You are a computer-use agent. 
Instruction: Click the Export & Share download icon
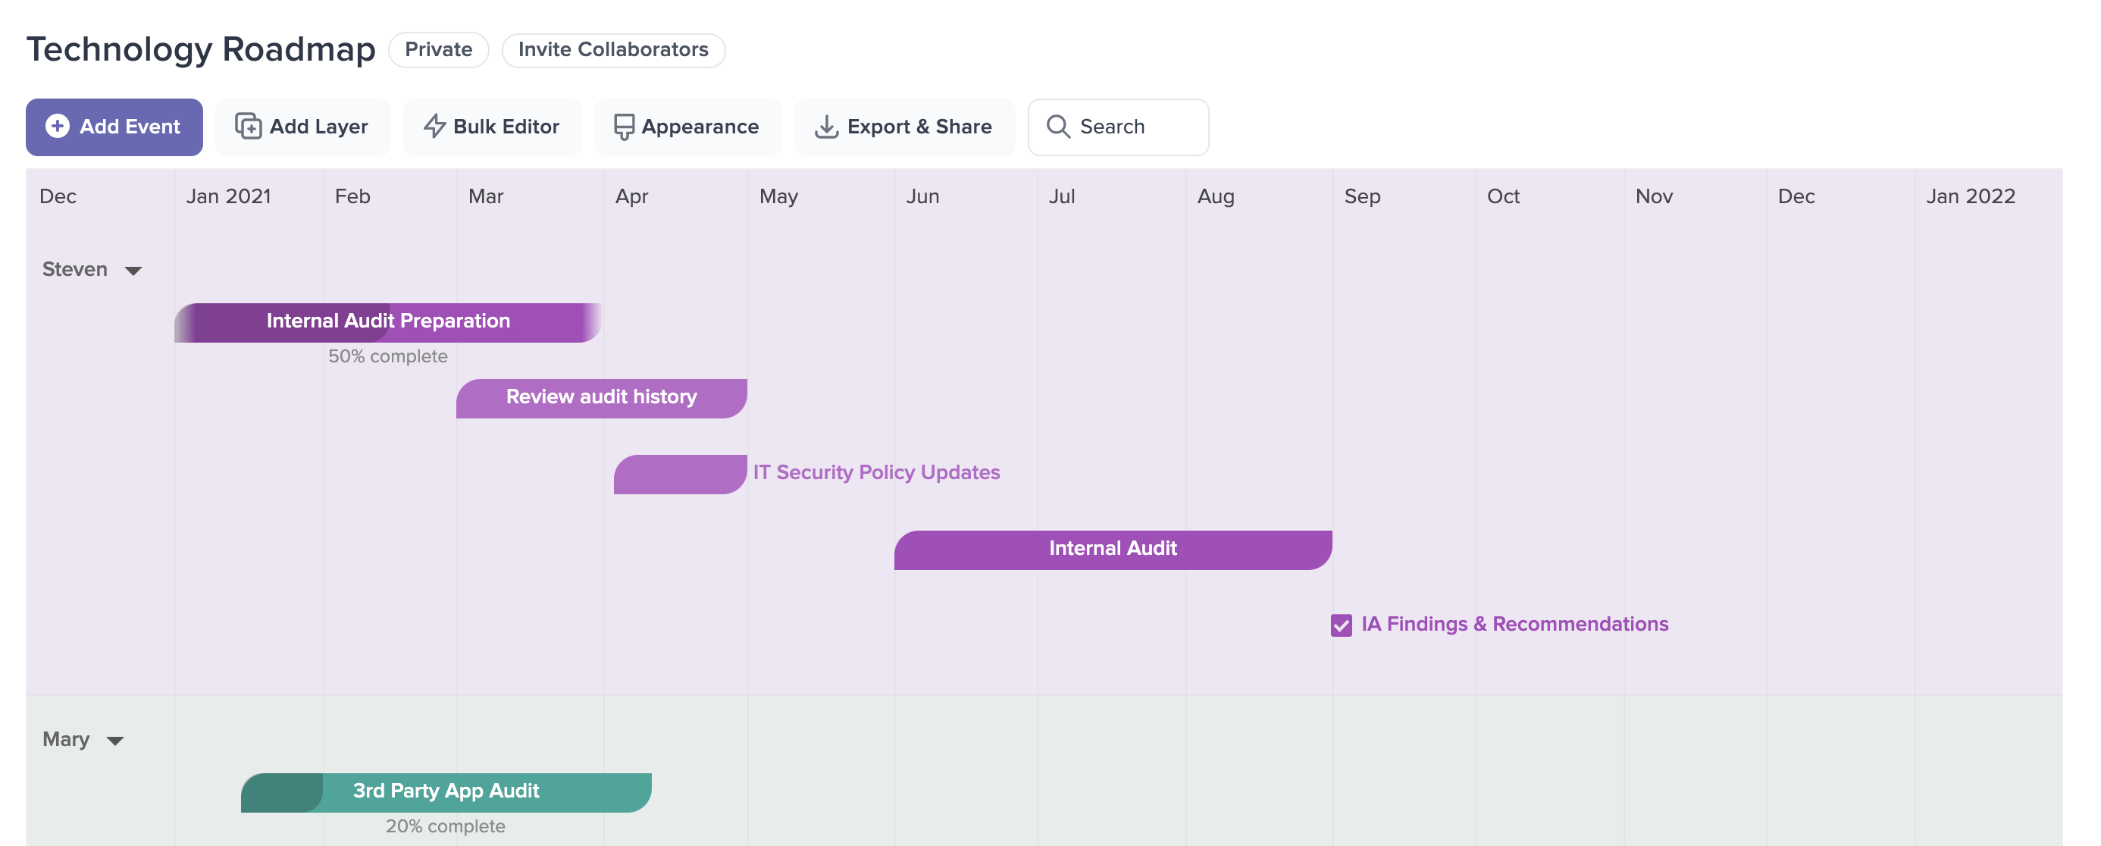826,127
